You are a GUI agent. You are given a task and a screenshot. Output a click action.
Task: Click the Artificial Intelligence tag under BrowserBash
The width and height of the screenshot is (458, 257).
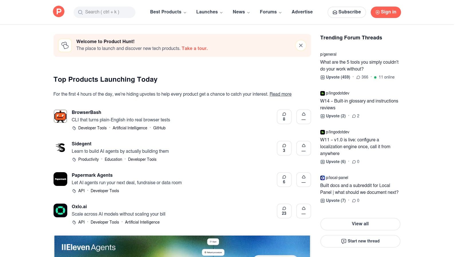pos(130,128)
